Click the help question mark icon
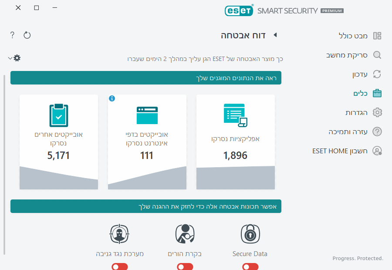 click(x=12, y=35)
